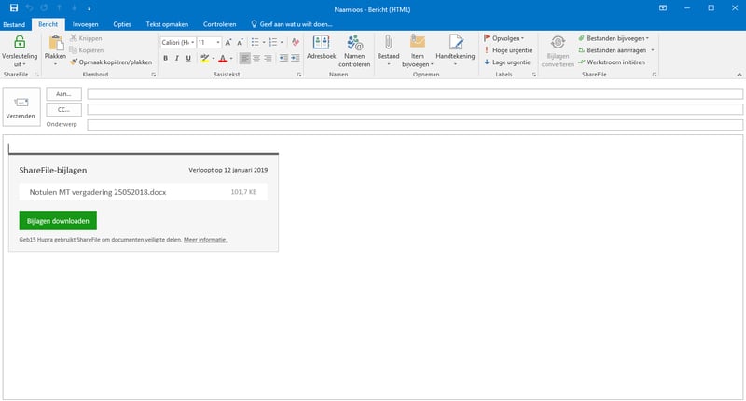Click the bulleted list icon
746x401 pixels.
[256, 42]
